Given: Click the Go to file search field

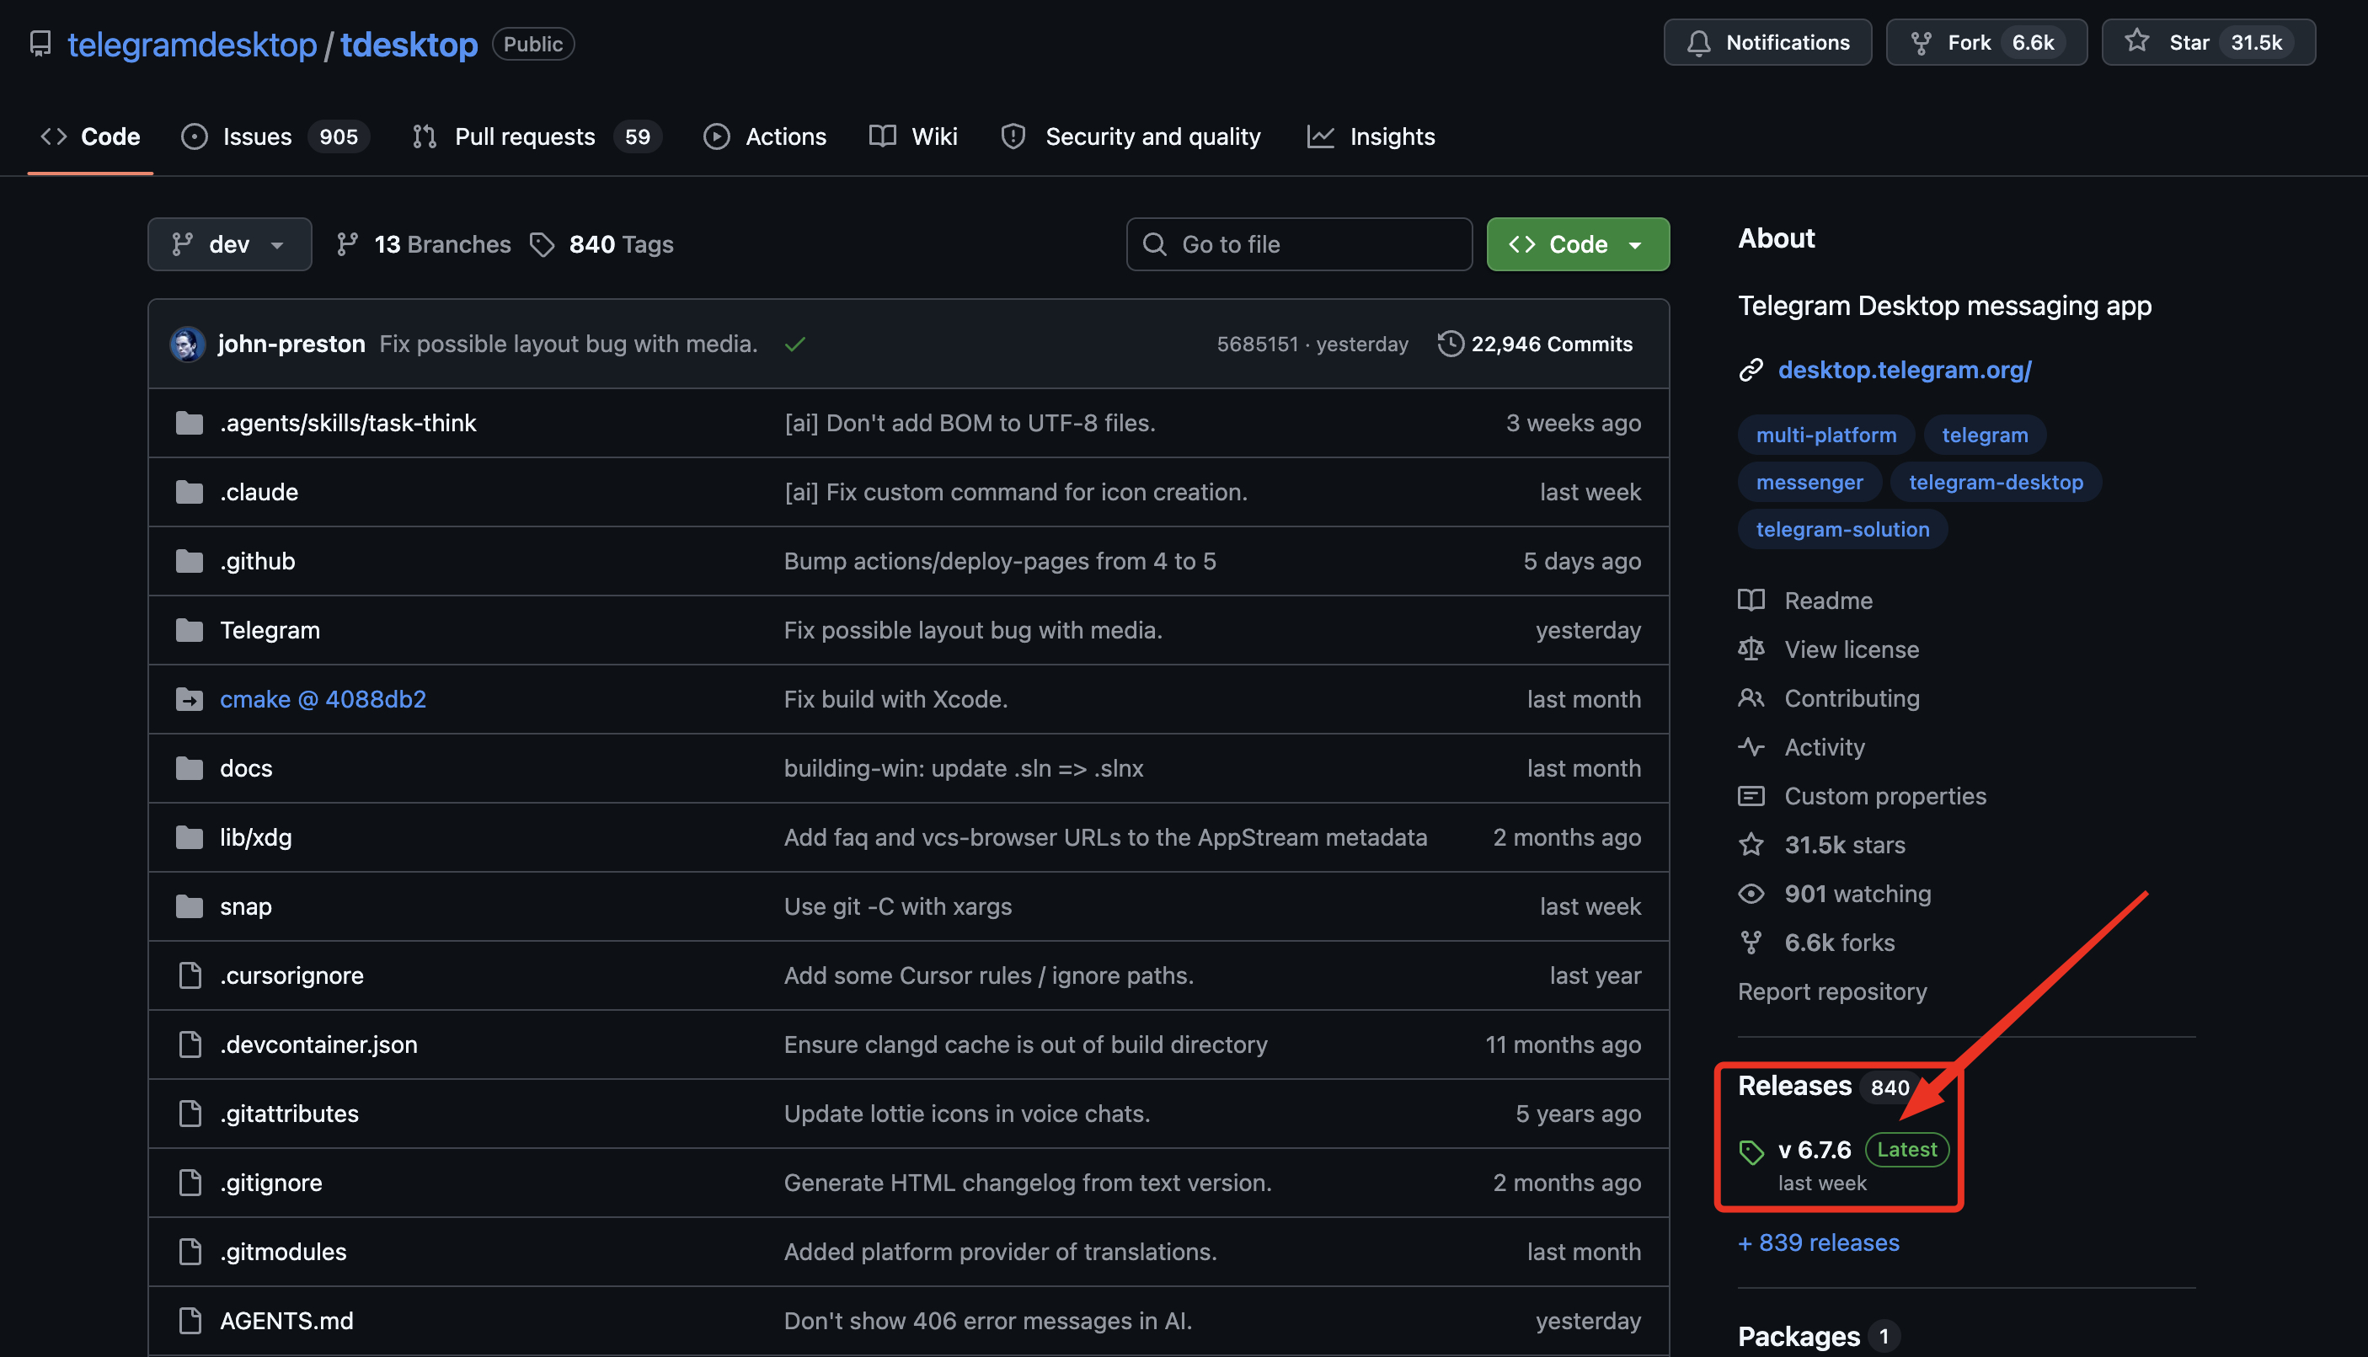Looking at the screenshot, I should [1298, 244].
